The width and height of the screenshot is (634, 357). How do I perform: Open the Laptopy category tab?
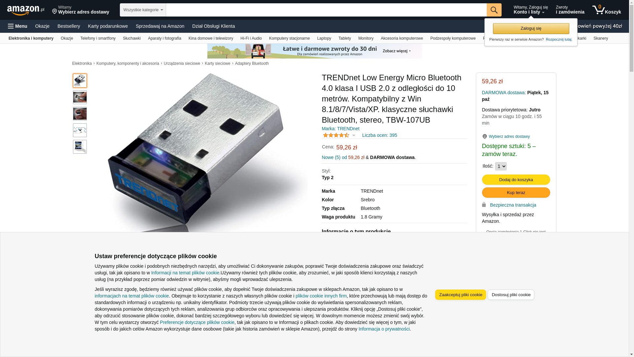tap(324, 38)
